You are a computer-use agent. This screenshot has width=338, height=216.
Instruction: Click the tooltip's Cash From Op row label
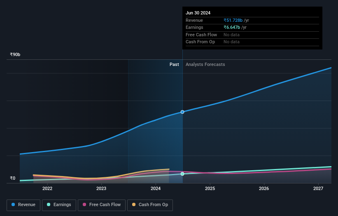200,42
